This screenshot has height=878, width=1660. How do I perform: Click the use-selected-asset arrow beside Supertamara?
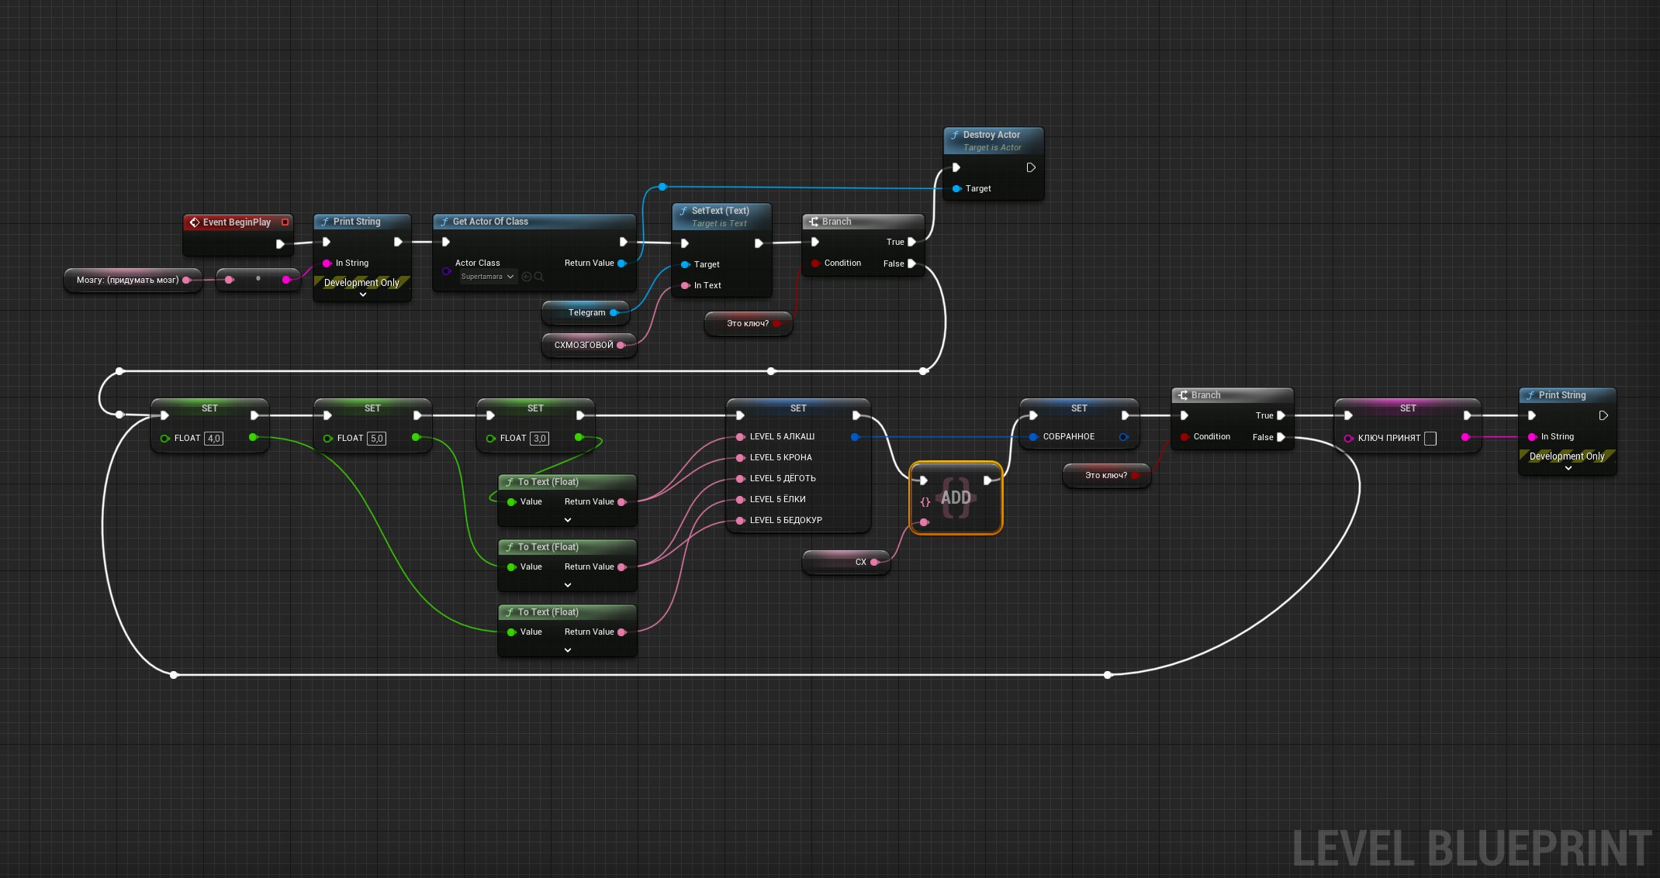coord(527,277)
